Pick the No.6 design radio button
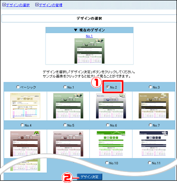177x183 pixels. 108,125
